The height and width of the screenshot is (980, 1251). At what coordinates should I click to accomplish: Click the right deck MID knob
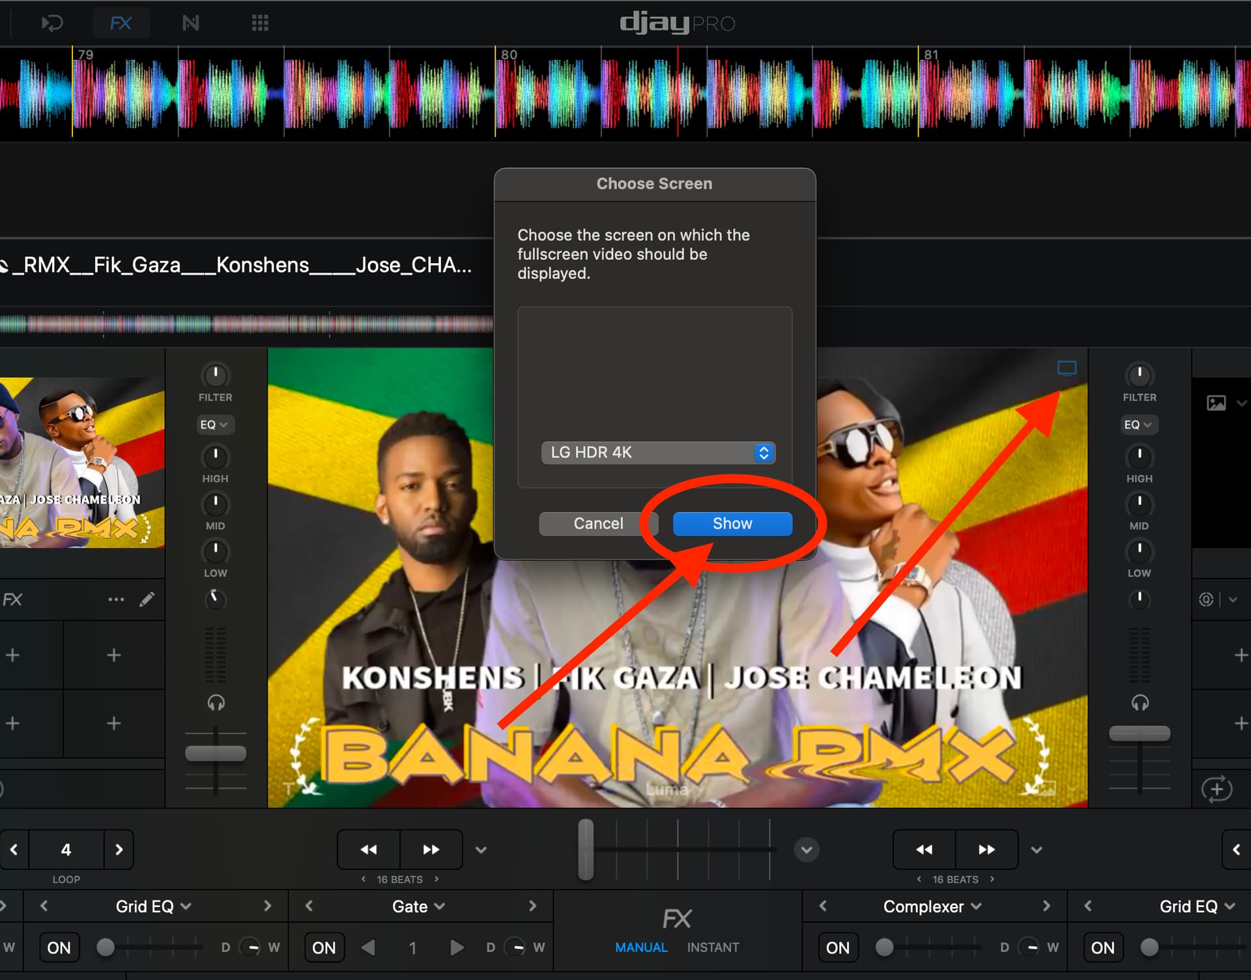1139,504
